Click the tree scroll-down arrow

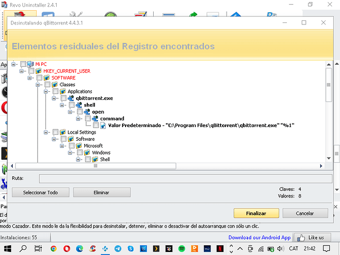(329, 158)
